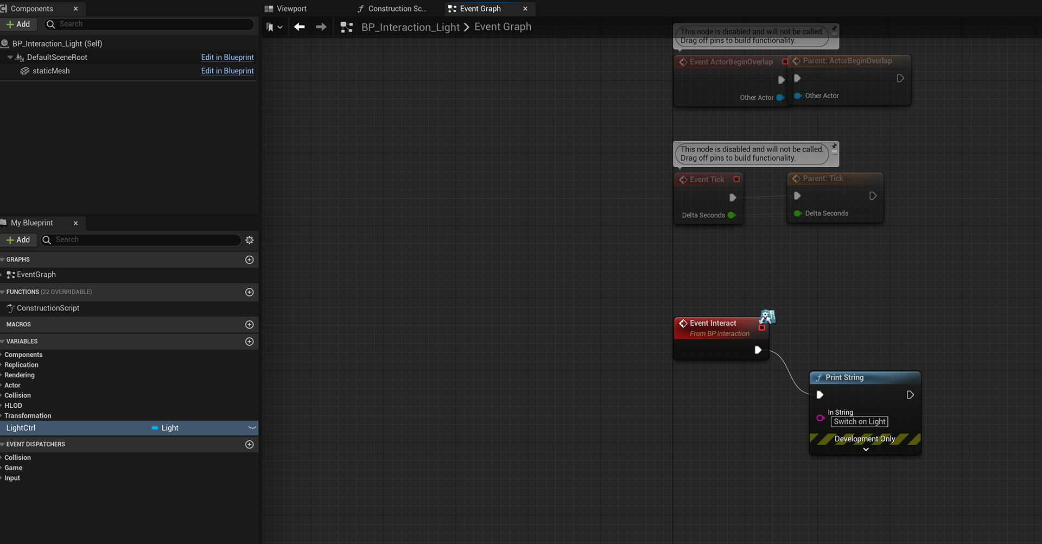Close the My Blueprint panel tab
Screen dimensions: 1042x544
75,223
